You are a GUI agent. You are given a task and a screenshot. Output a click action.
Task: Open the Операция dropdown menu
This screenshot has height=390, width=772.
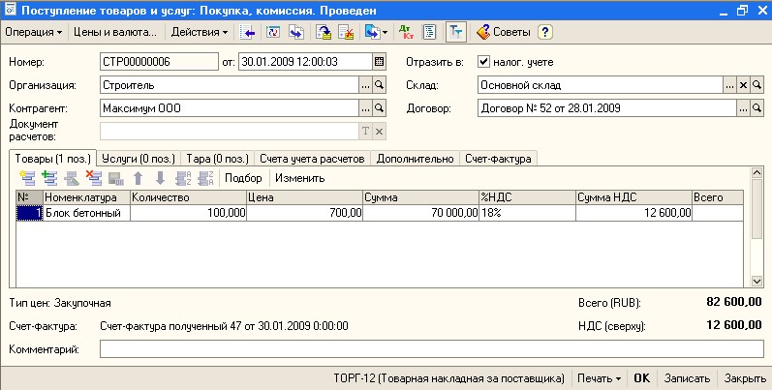tap(34, 33)
